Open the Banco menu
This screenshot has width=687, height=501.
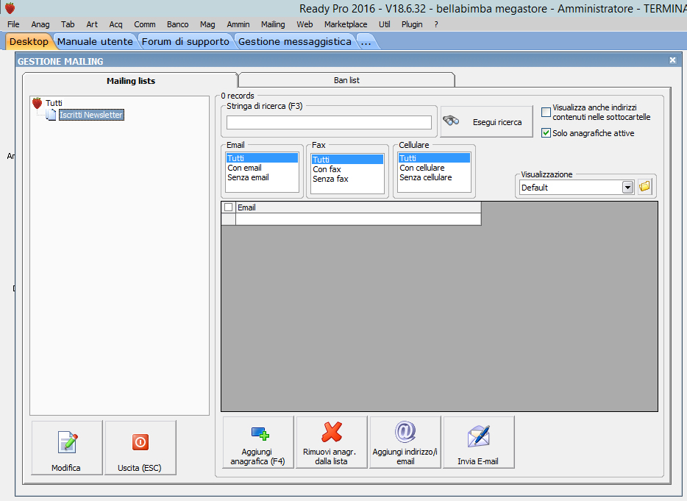tap(177, 24)
